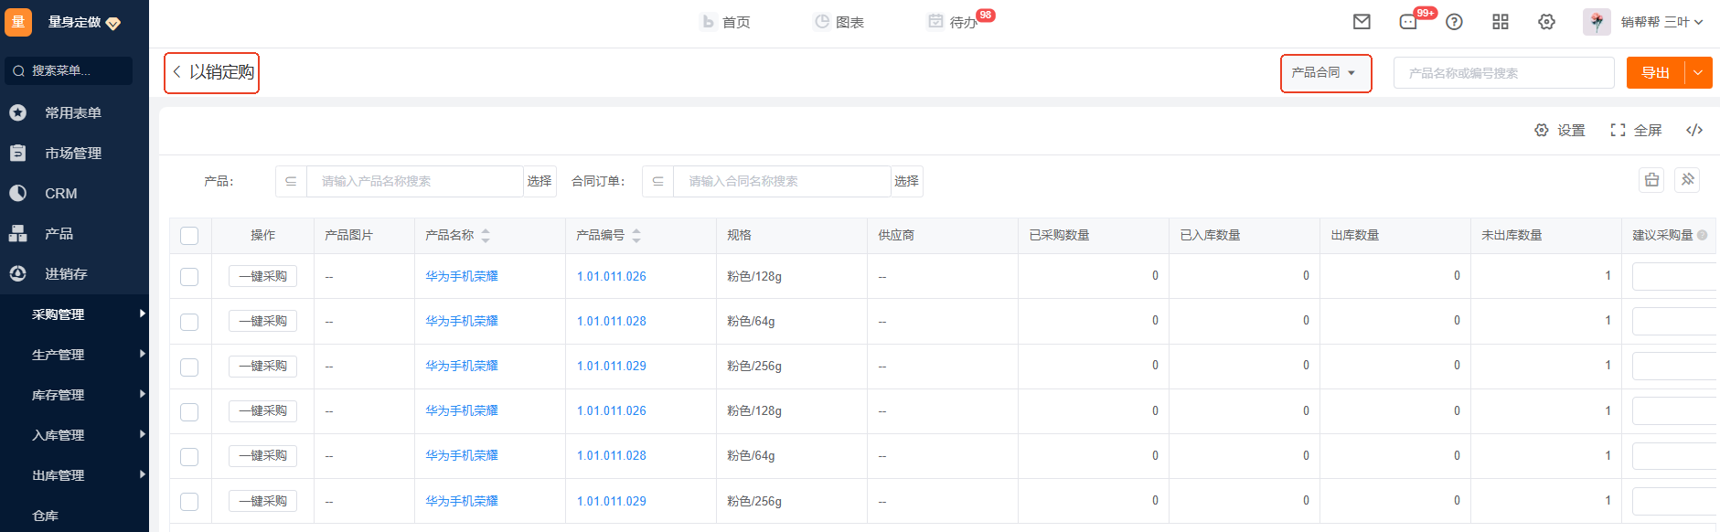Open first 1.01.011.029 product number link
Viewport: 1720px width, 532px height.
[611, 366]
